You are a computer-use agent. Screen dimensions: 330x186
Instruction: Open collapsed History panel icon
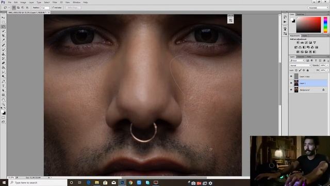(x=285, y=17)
